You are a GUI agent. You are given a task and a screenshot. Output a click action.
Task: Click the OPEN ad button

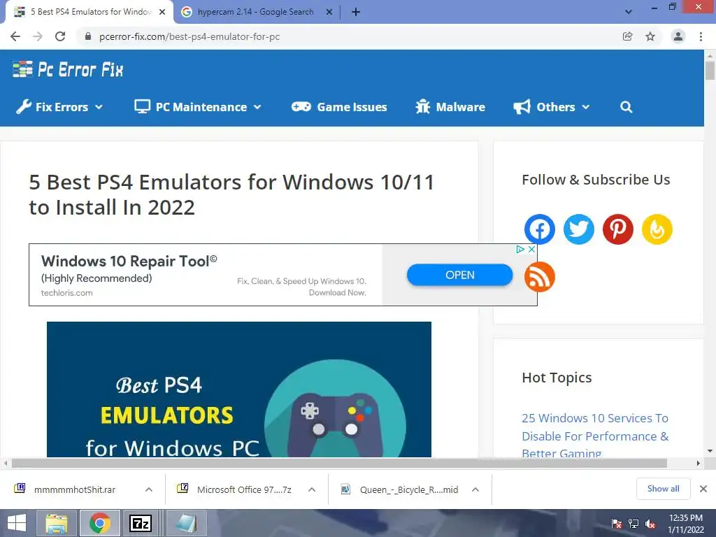coord(460,275)
